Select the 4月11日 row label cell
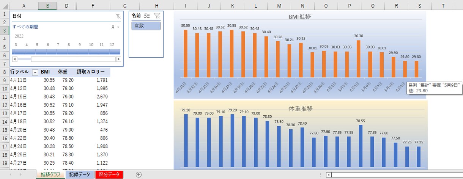The width and height of the screenshot is (463, 179). [24, 80]
